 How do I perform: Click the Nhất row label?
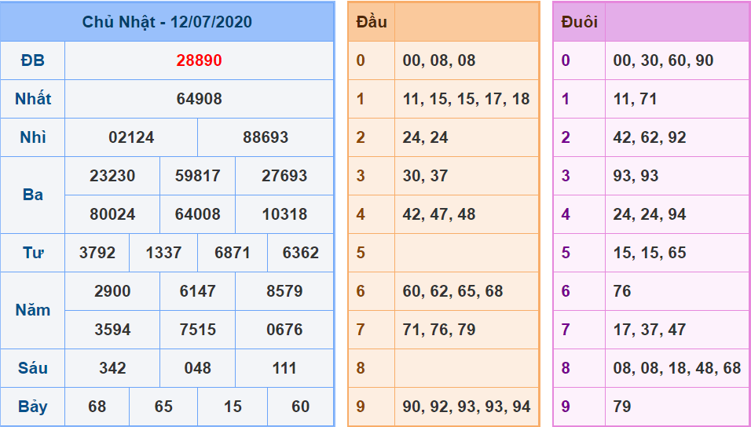point(33,99)
